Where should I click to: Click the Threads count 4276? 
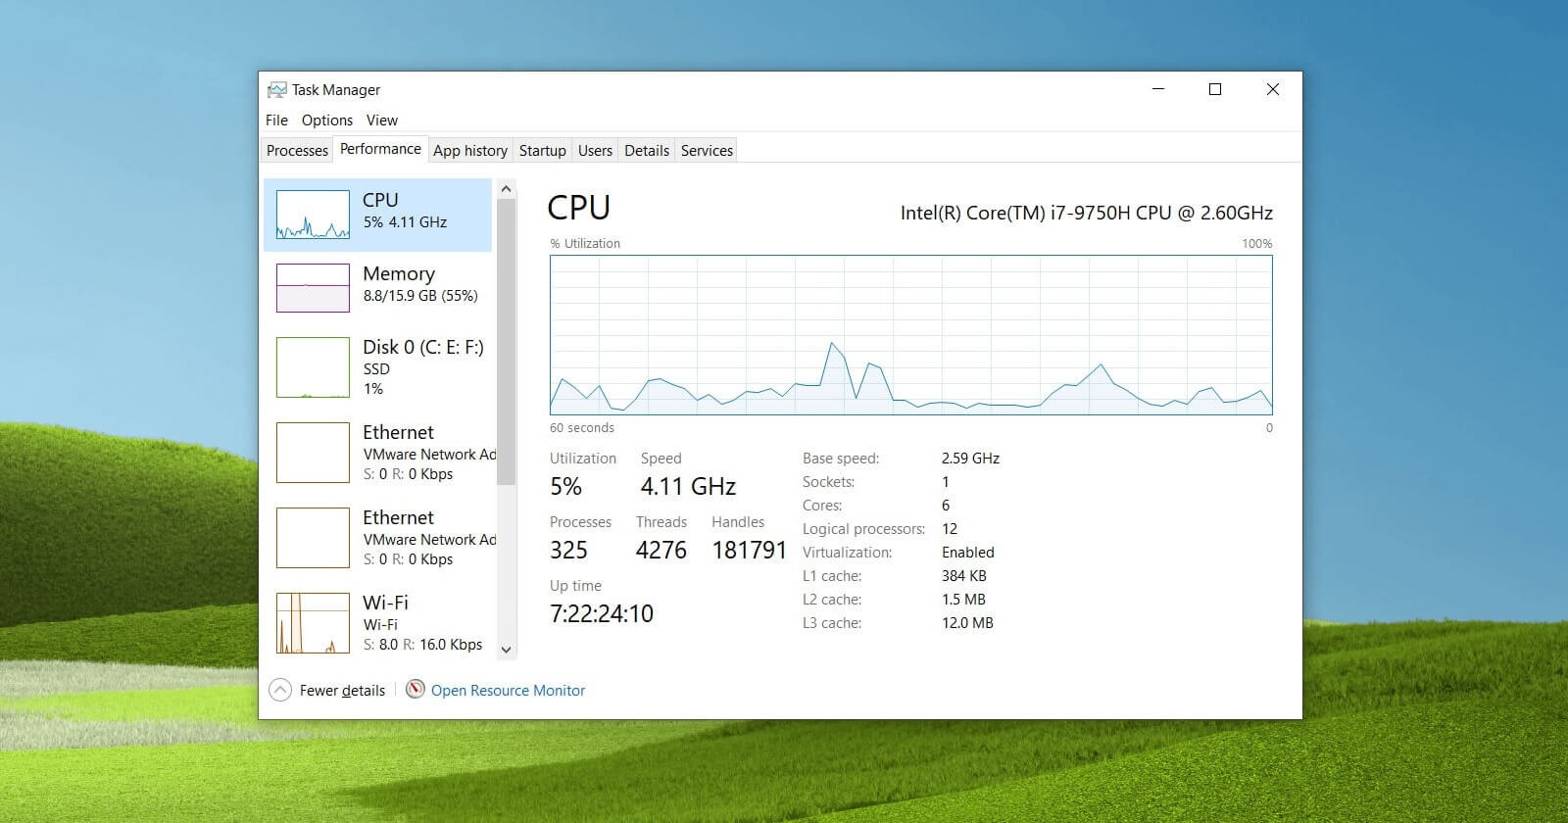click(661, 551)
